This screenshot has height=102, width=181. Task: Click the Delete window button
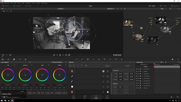click(107, 66)
